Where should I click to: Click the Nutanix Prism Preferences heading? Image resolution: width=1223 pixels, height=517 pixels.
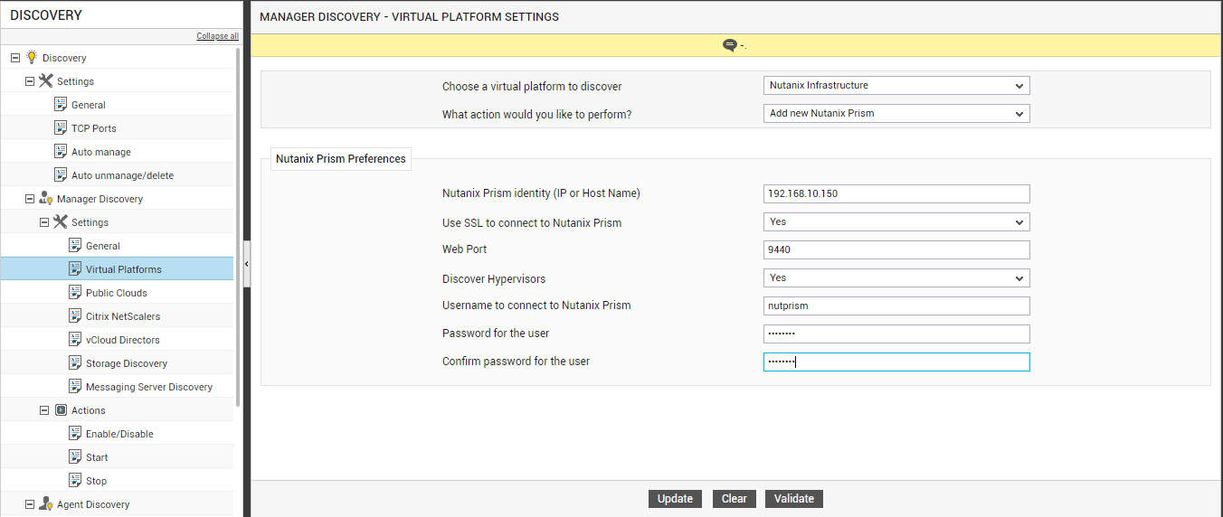341,159
